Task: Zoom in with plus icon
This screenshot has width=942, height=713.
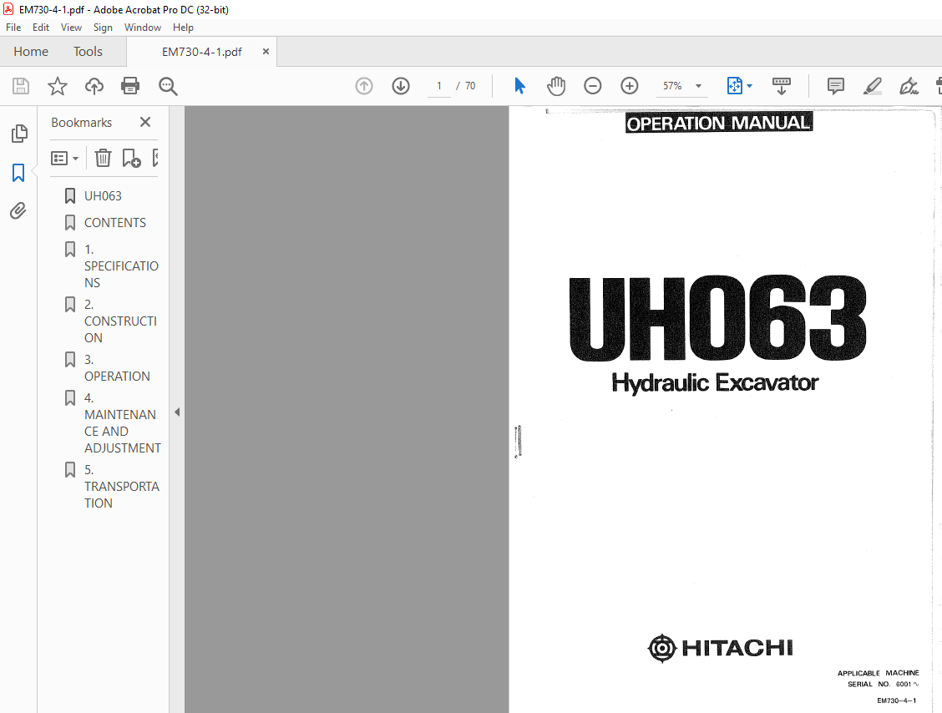Action: tap(629, 86)
